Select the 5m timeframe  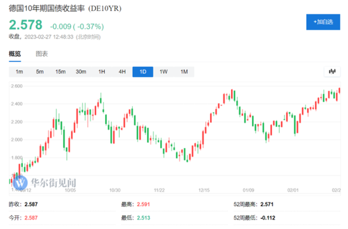point(40,71)
